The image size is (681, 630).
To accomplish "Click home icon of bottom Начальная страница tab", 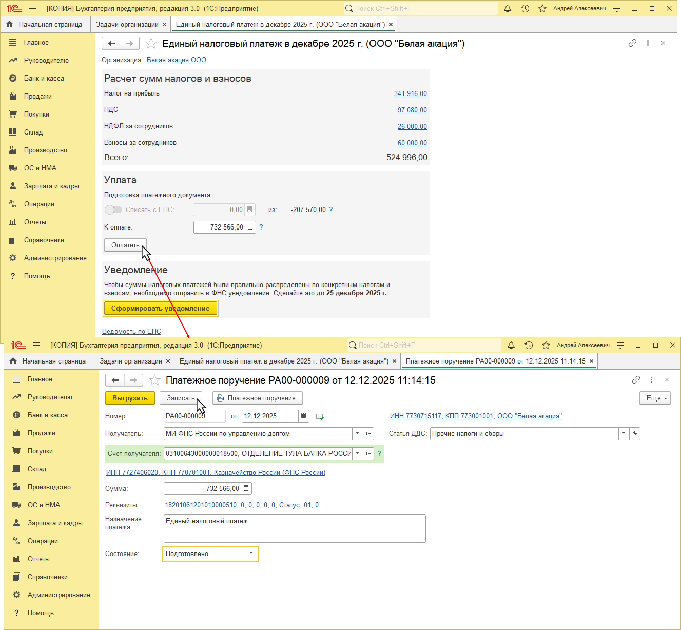I will click(13, 361).
